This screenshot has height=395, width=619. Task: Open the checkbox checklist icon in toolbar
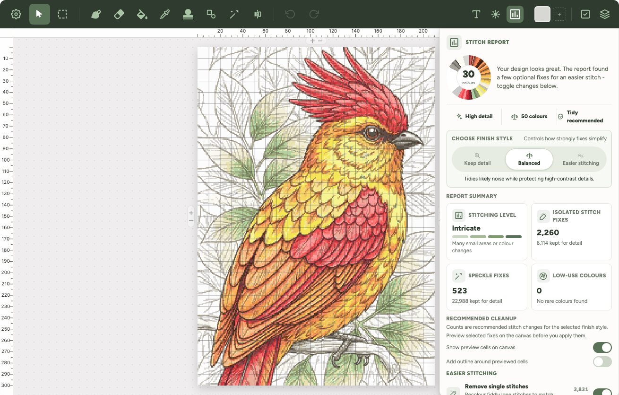click(x=585, y=14)
